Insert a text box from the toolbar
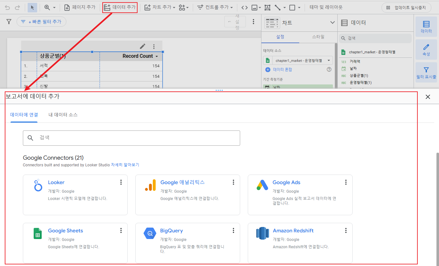The image size is (439, 266). pyautogui.click(x=267, y=7)
